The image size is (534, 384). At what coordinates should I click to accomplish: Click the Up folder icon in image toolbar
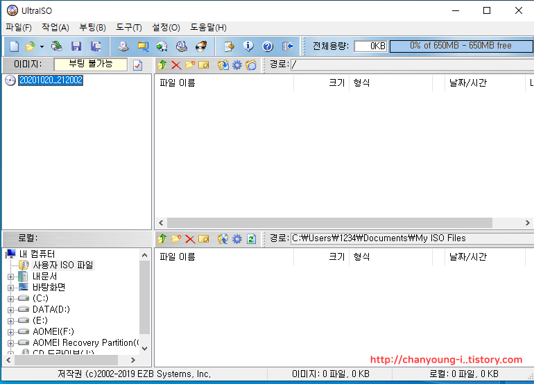point(162,64)
